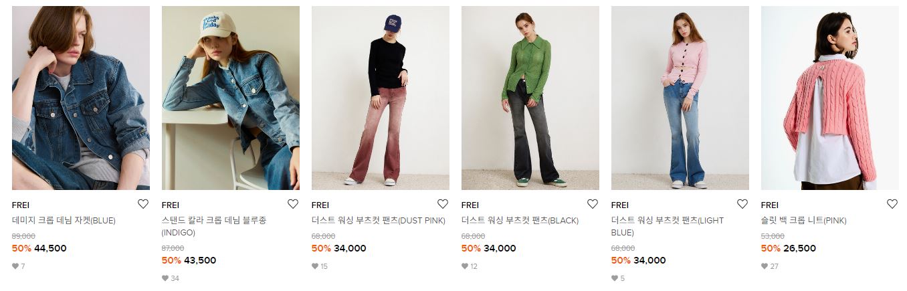This screenshot has height=291, width=907.
Task: Open the pink cable knit back photo
Action: coord(830,98)
